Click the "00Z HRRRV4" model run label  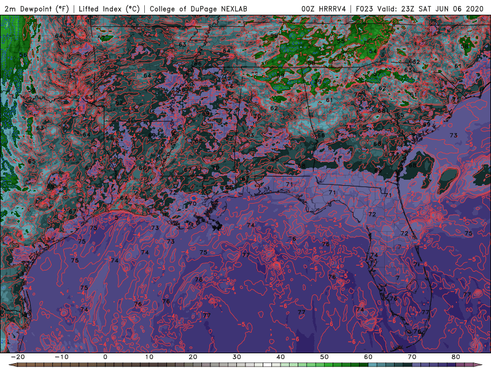(x=323, y=9)
